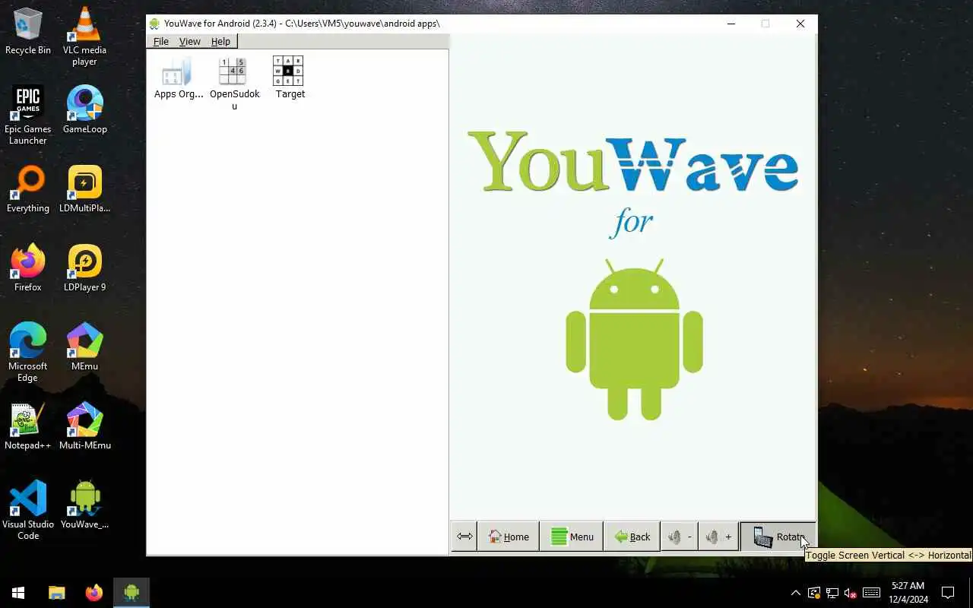The image size is (973, 608).
Task: Close the YouWave for Android window
Action: pyautogui.click(x=800, y=24)
